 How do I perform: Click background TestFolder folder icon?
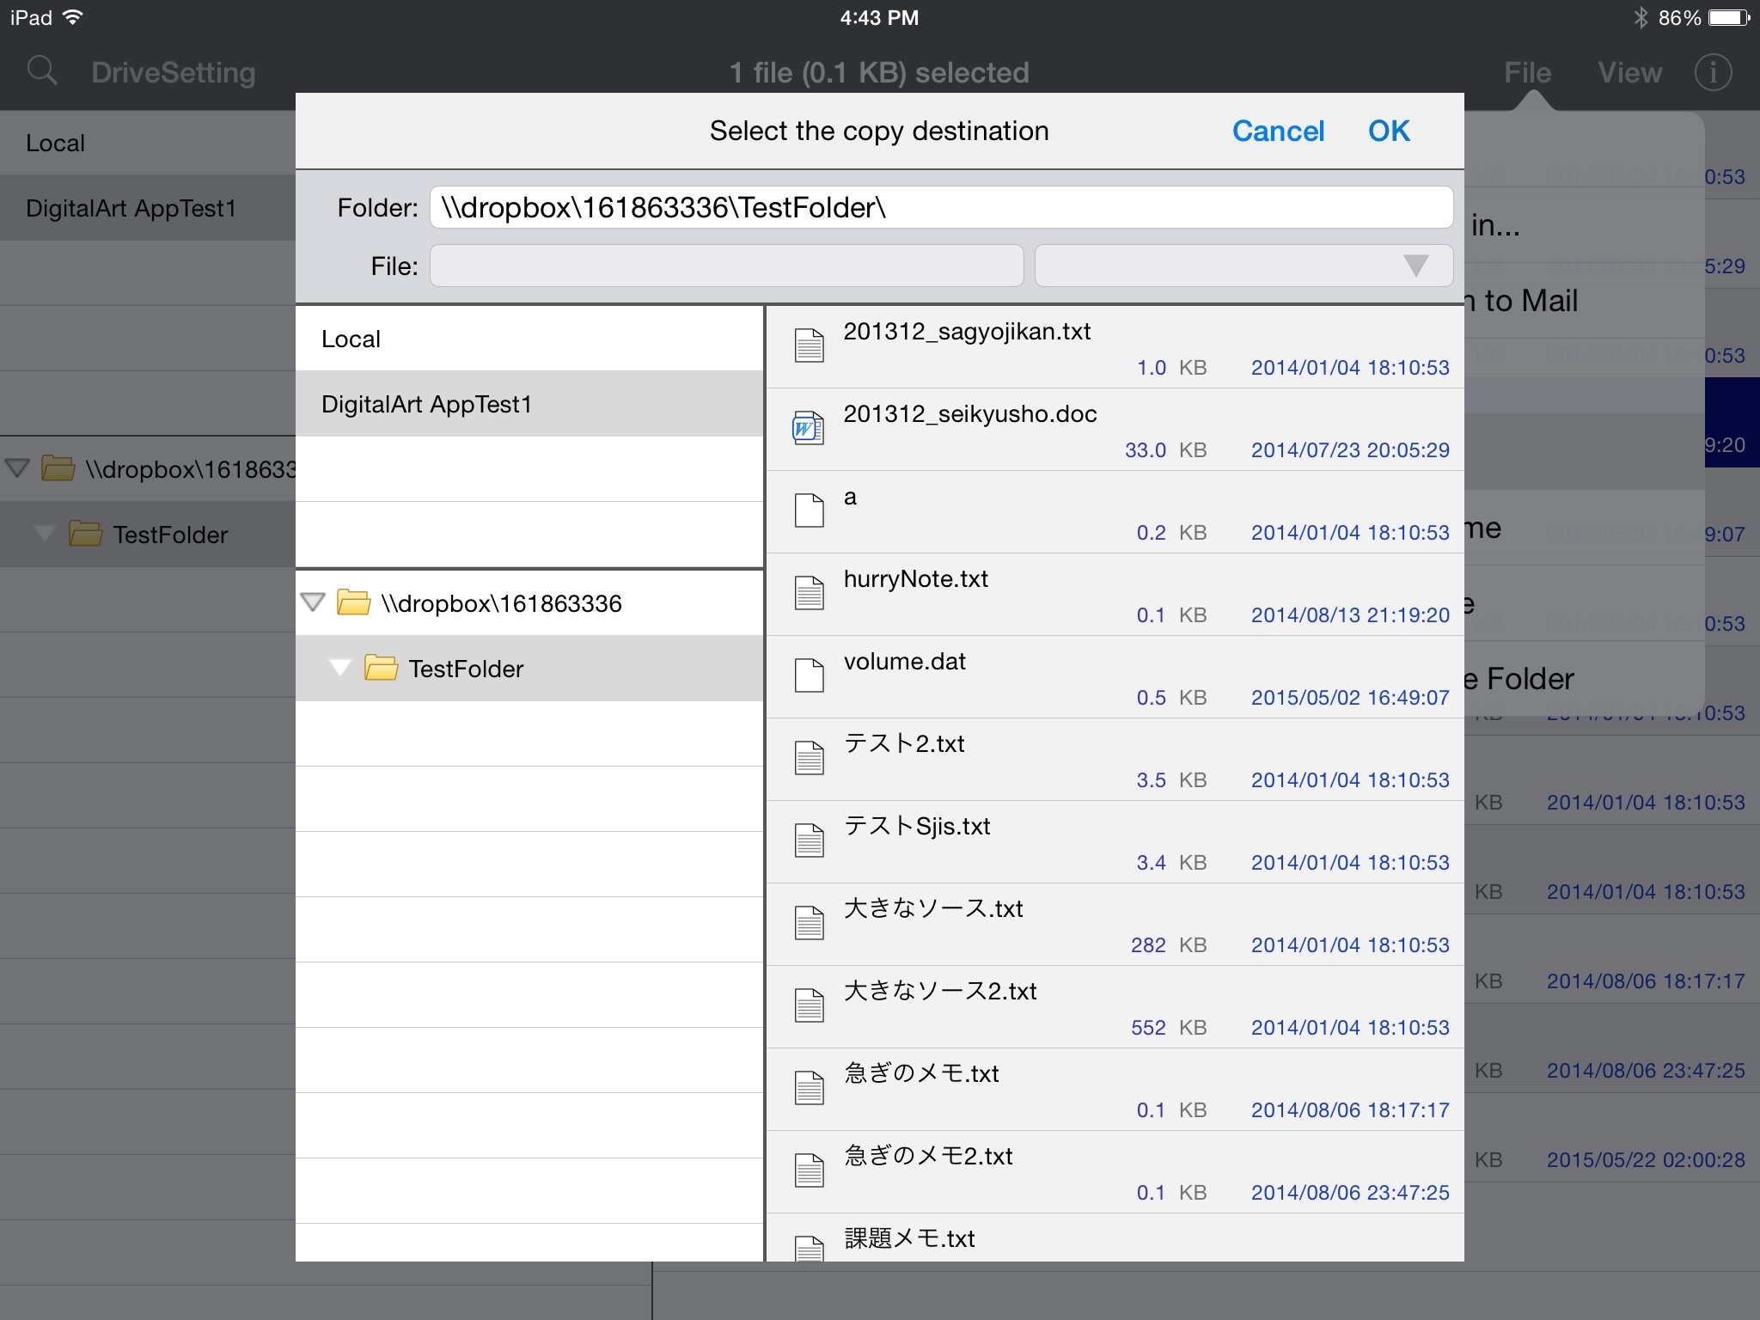click(x=85, y=534)
